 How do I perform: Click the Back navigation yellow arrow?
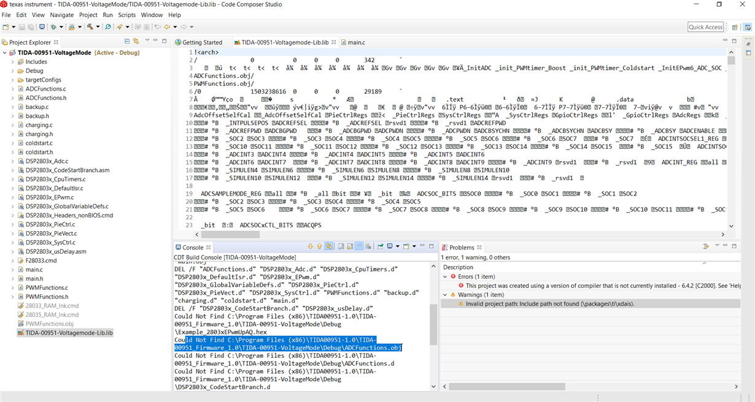click(x=167, y=27)
